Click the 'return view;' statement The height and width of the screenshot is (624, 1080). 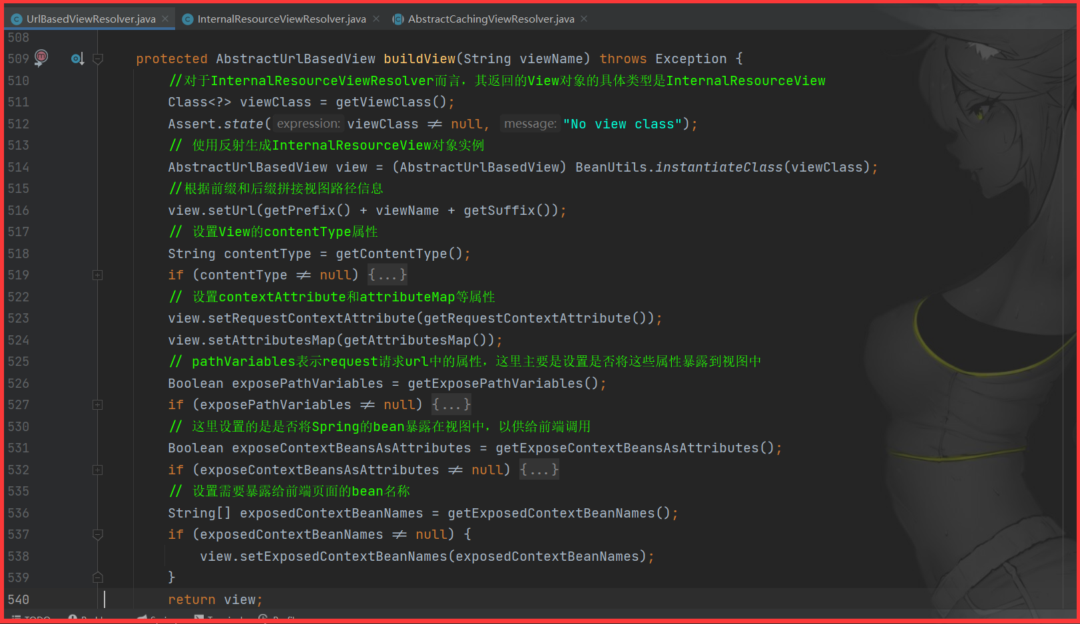pos(215,599)
